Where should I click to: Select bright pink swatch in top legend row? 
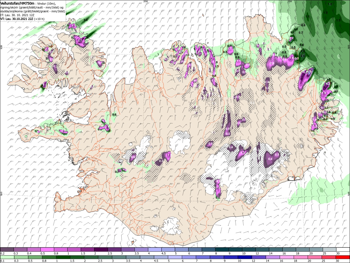coord(47,250)
